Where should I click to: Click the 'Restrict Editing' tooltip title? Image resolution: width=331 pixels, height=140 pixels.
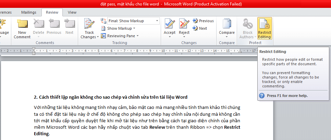[x=272, y=52]
